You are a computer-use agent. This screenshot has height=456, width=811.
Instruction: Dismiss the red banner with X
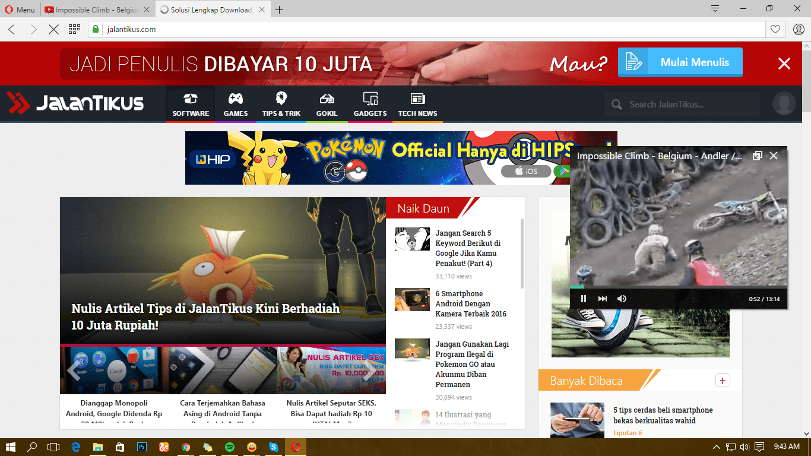click(784, 64)
